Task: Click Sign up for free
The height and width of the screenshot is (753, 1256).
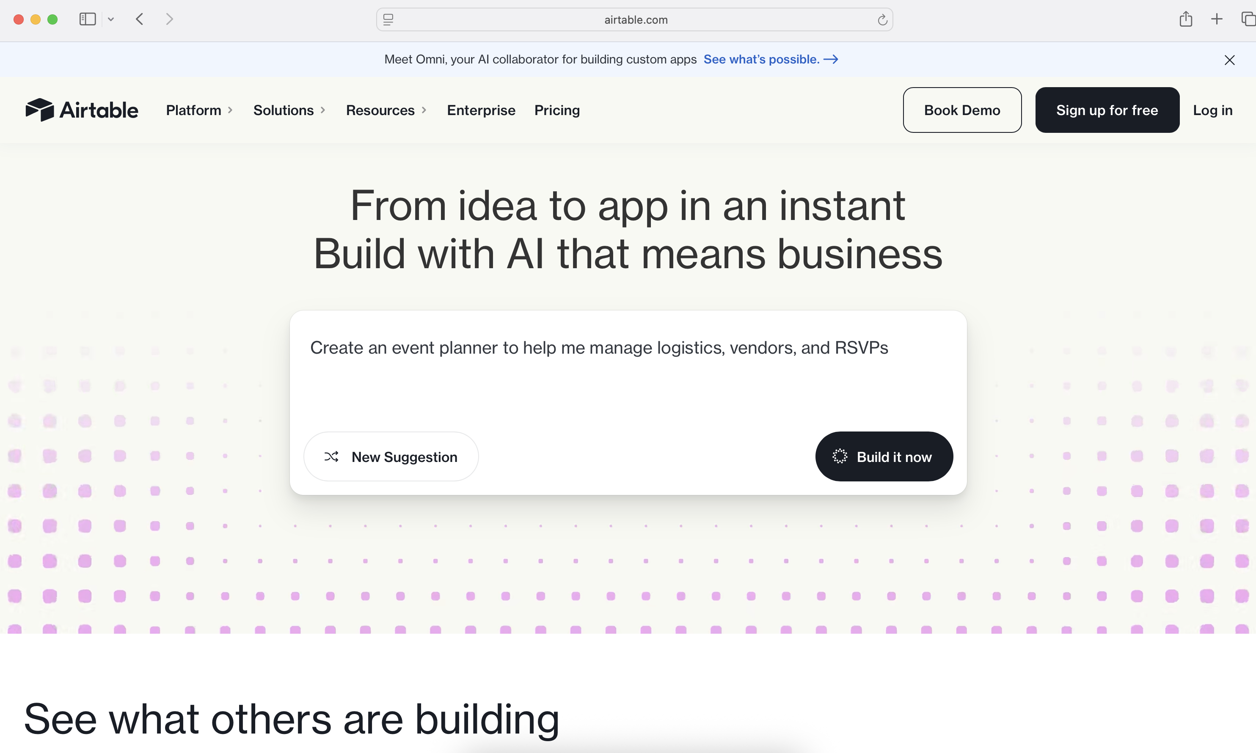Action: pyautogui.click(x=1107, y=110)
